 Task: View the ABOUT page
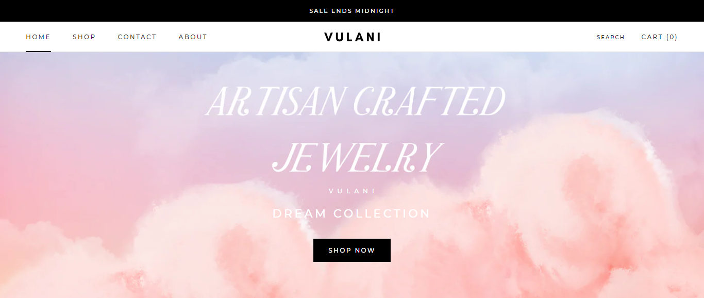click(x=193, y=37)
